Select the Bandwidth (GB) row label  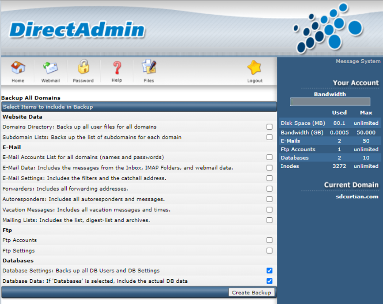pos(302,132)
